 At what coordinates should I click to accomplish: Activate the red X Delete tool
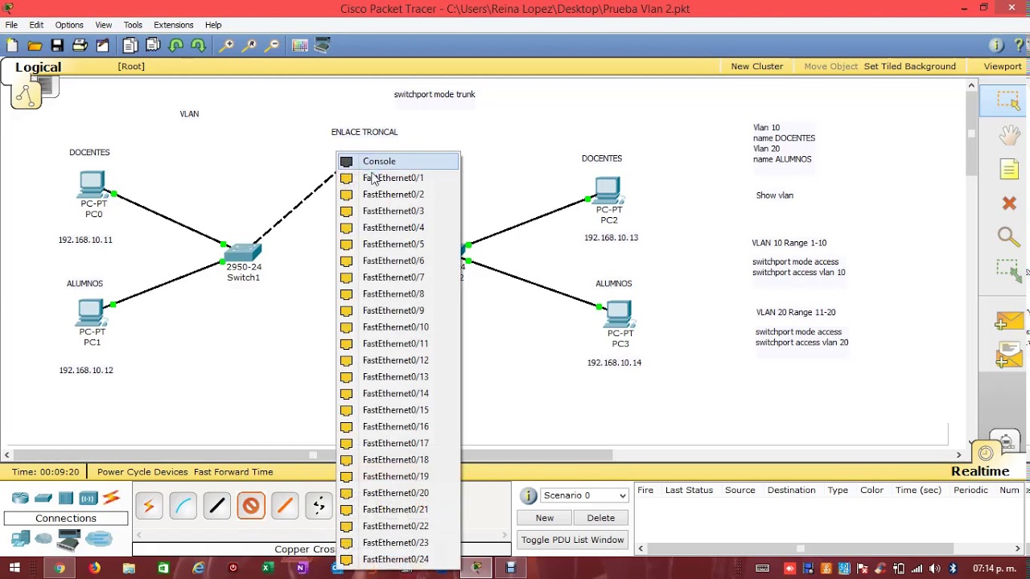[1009, 203]
